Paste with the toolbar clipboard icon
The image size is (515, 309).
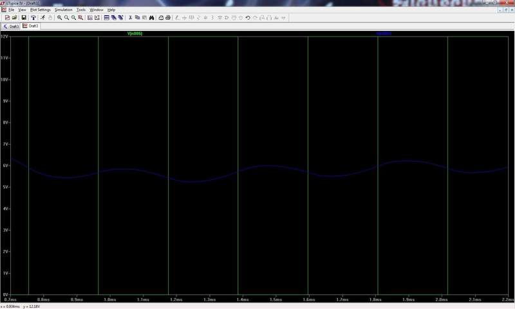coord(144,18)
